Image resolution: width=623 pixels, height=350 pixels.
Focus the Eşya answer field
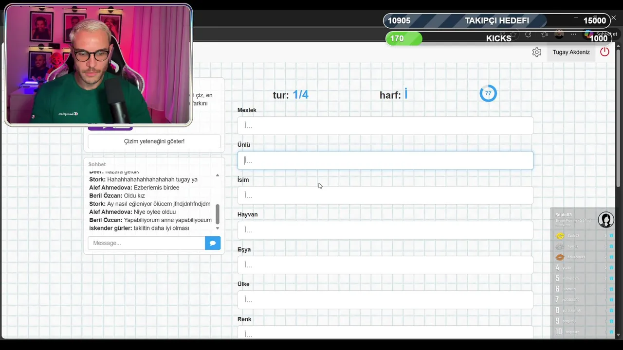[x=385, y=265]
